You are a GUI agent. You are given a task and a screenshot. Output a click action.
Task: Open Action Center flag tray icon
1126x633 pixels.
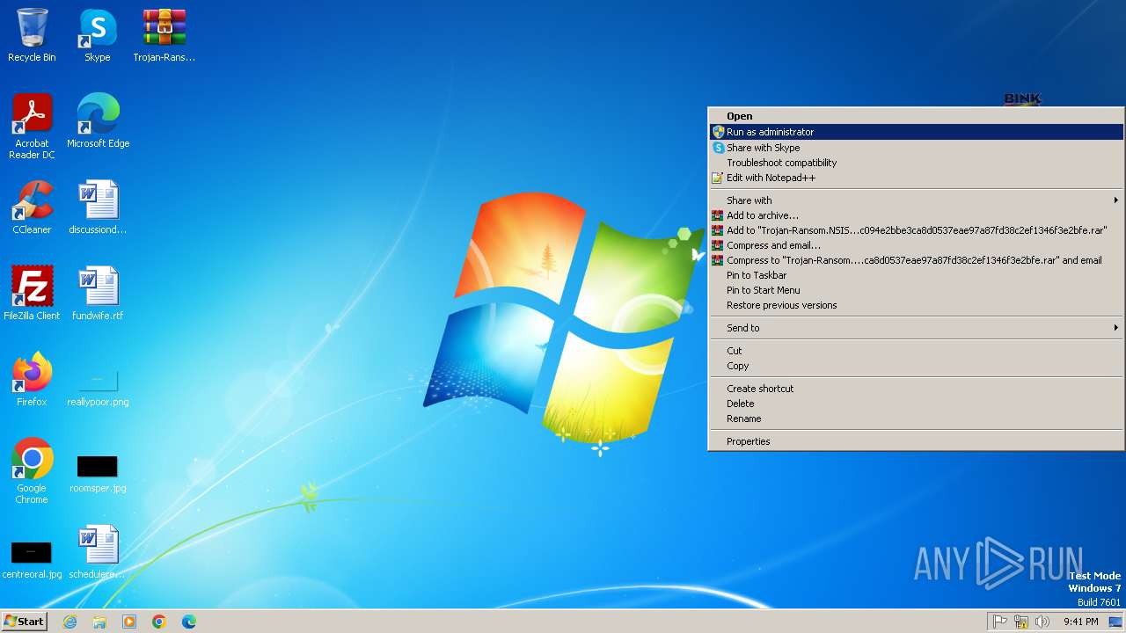tap(1000, 622)
